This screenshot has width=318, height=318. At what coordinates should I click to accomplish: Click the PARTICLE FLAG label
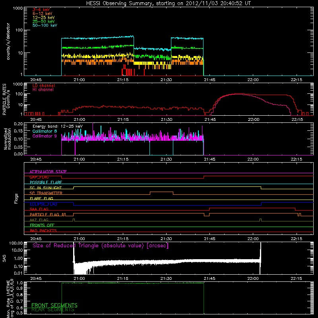tap(45, 214)
